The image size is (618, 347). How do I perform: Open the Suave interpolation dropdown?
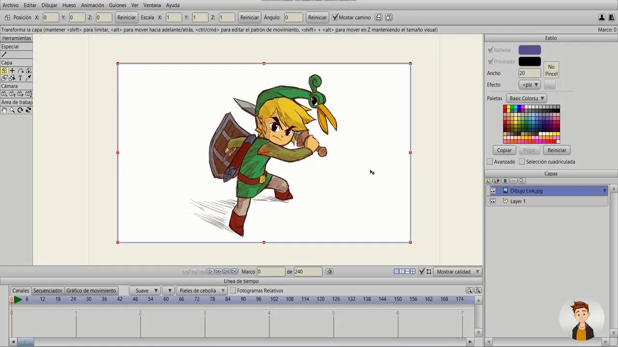(x=144, y=291)
